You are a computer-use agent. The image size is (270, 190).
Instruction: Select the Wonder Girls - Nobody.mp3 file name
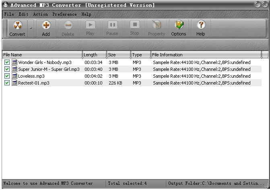(45, 62)
